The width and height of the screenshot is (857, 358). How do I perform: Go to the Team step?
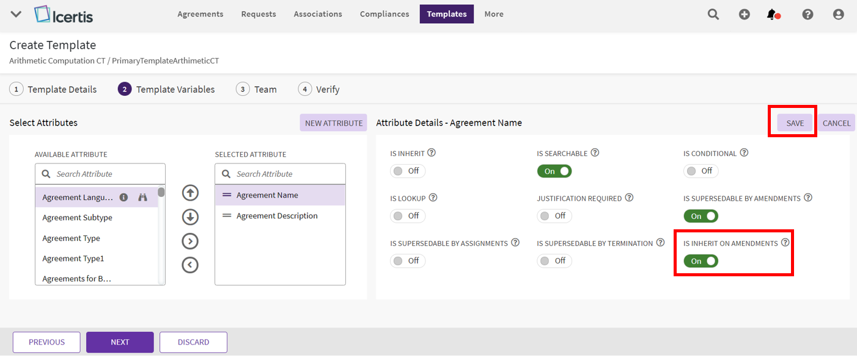coord(257,90)
